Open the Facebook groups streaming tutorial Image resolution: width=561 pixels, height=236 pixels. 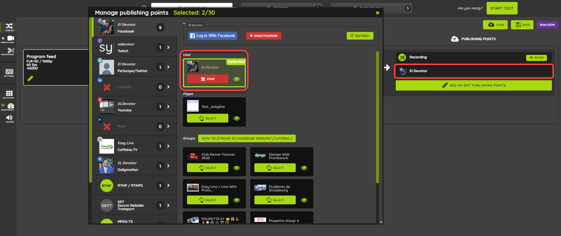247,138
